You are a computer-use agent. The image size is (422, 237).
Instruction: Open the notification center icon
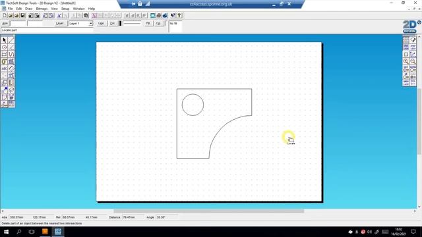413,232
